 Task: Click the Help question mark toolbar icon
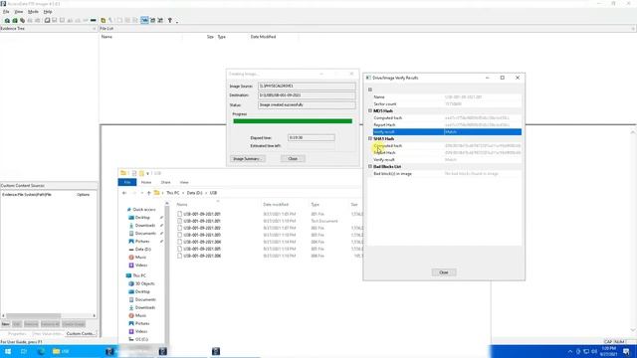(x=170, y=20)
